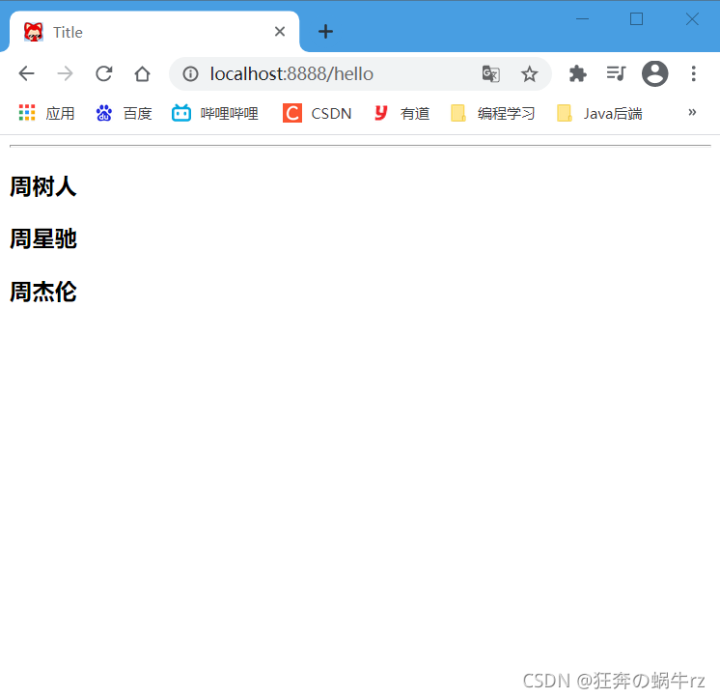This screenshot has height=698, width=720.
Task: Close the Title tab
Action: tap(280, 32)
